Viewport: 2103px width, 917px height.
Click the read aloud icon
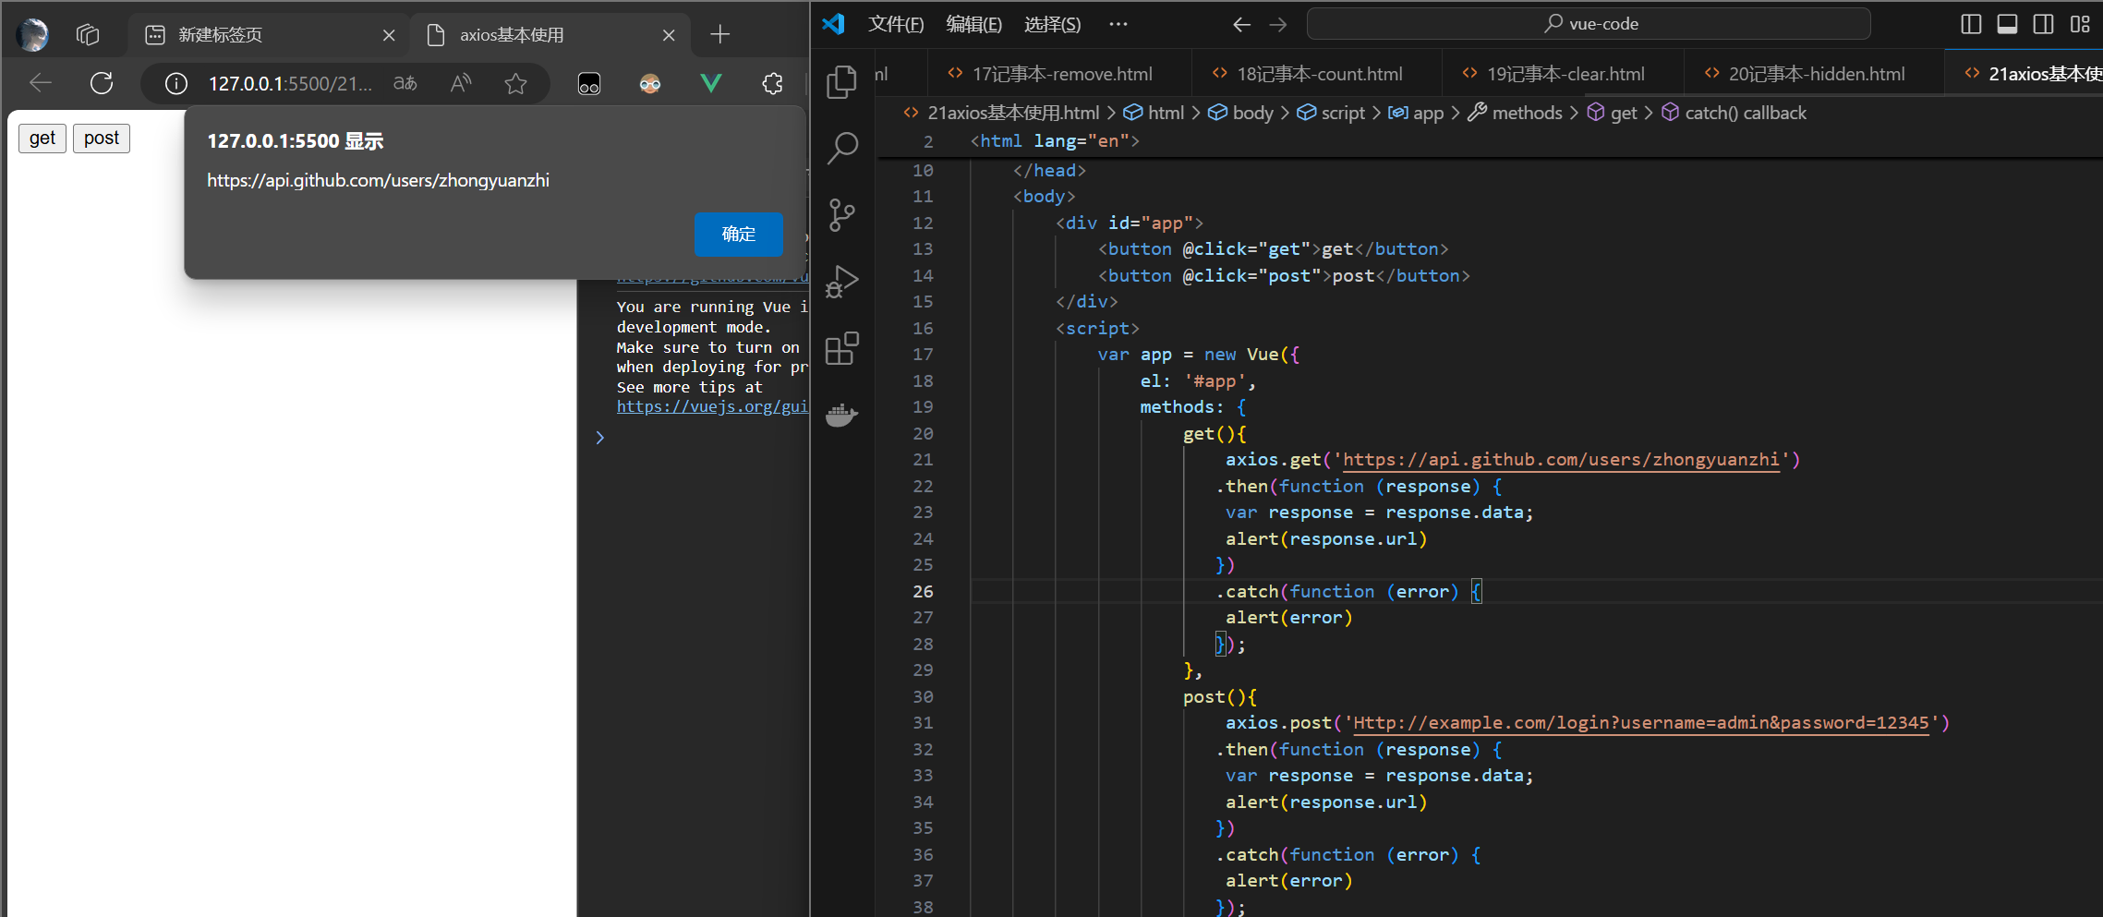coord(461,84)
